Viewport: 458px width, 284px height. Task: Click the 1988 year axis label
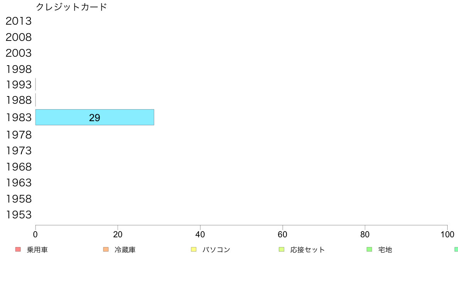click(19, 100)
